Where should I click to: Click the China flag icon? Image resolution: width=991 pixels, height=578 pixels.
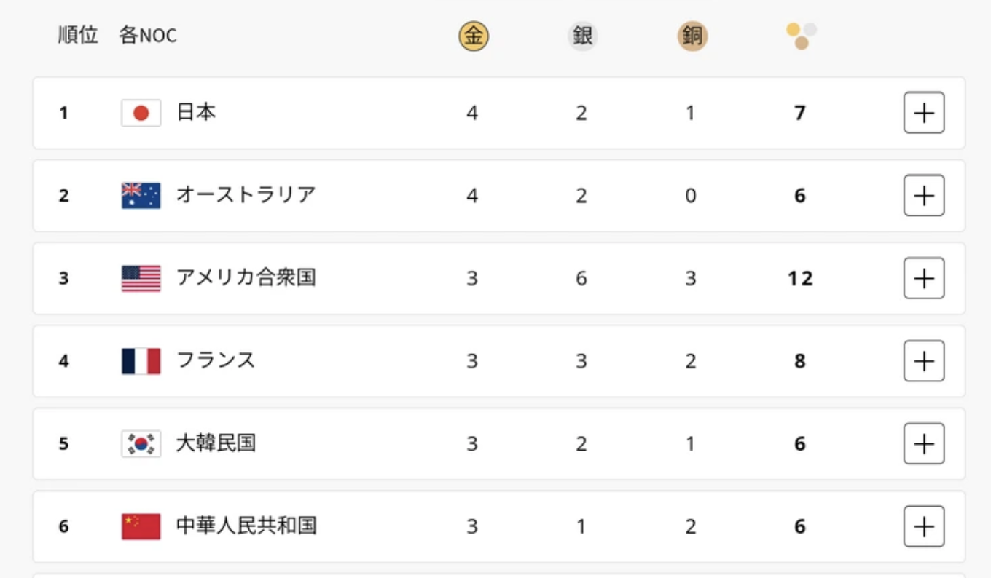click(141, 526)
